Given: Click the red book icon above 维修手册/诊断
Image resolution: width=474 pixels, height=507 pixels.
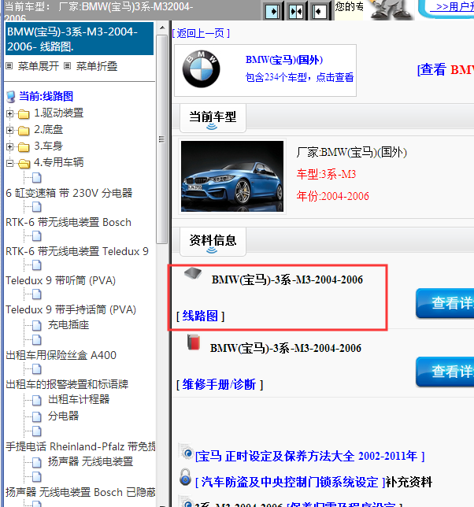Looking at the screenshot, I should tap(194, 342).
